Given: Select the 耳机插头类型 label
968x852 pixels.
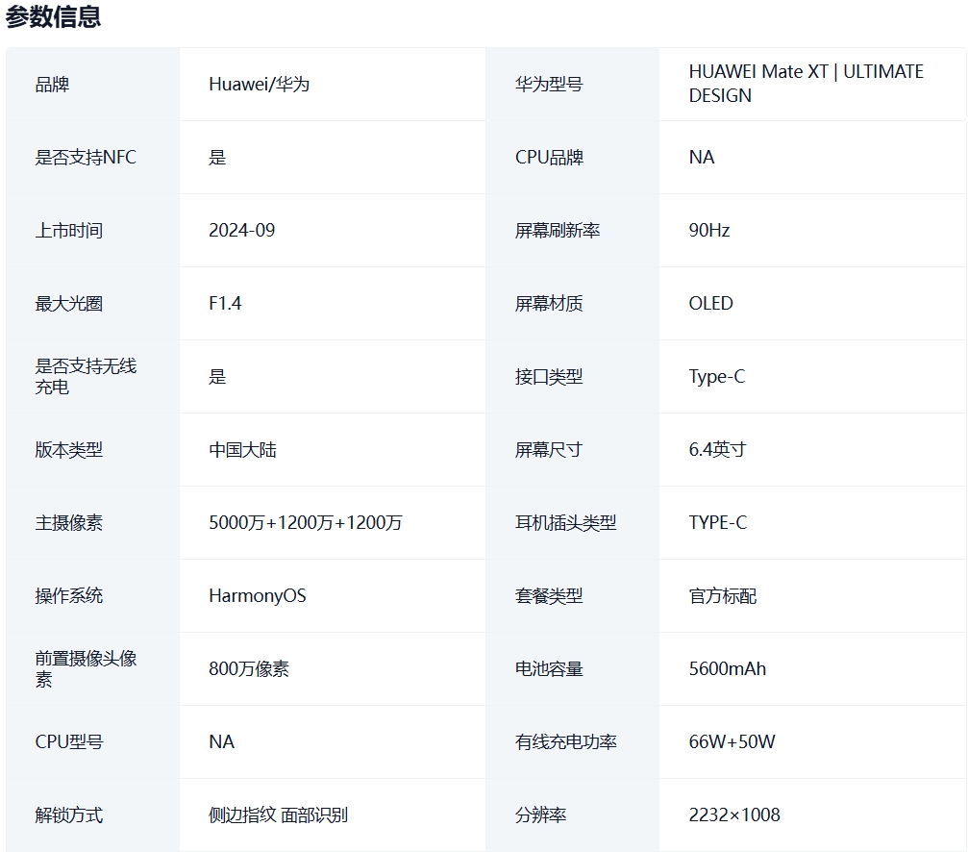Looking at the screenshot, I should pyautogui.click(x=565, y=522).
